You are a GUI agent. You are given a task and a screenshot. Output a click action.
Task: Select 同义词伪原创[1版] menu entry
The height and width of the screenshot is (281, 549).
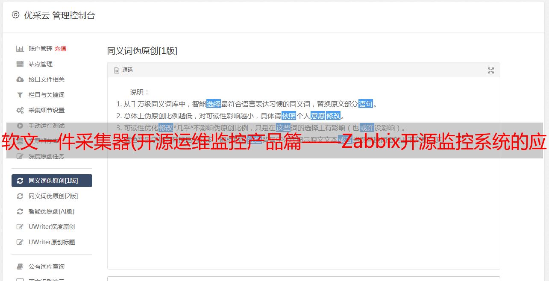(52, 181)
